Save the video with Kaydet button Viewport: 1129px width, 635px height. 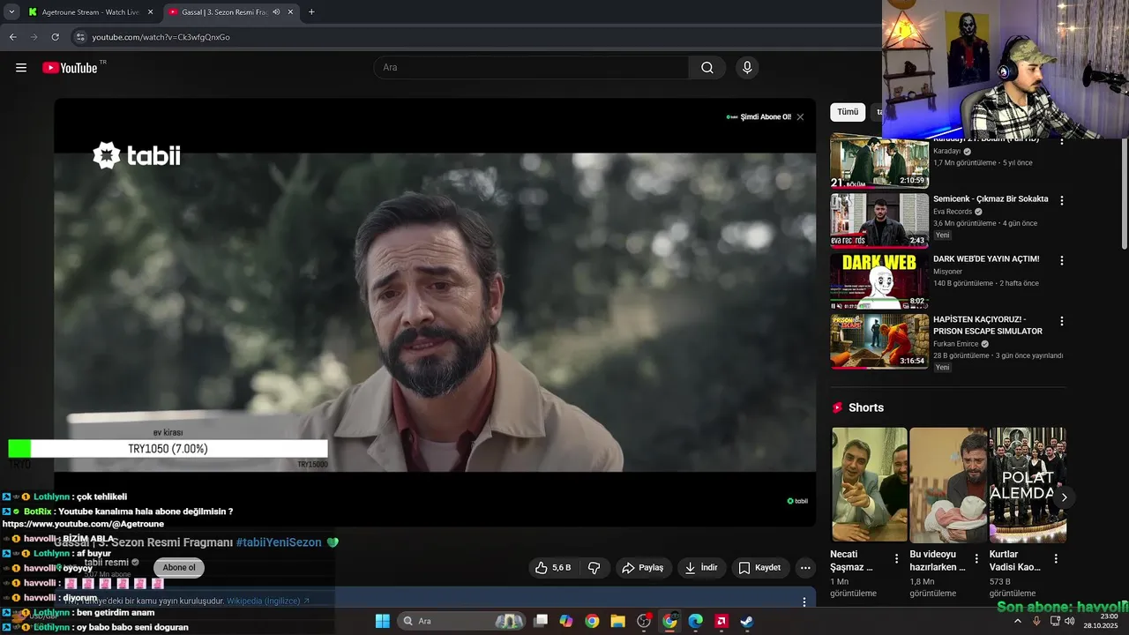click(759, 568)
